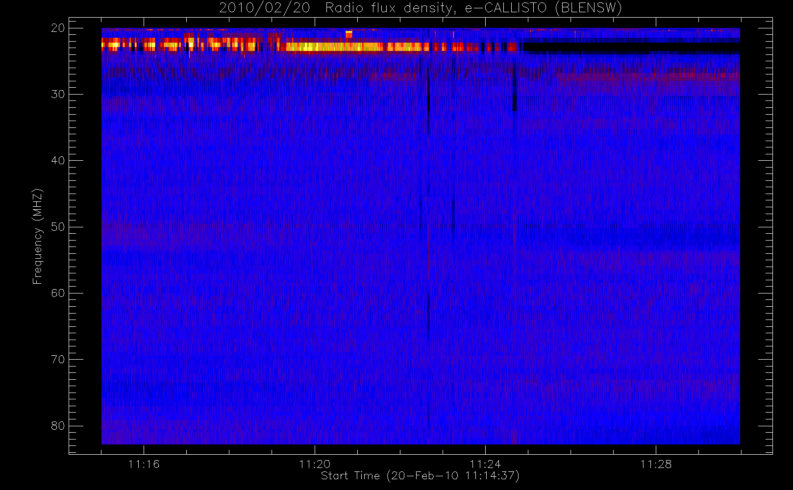Image resolution: width=793 pixels, height=490 pixels.
Task: Click the '40' frequency axis label
Action: click(x=58, y=160)
